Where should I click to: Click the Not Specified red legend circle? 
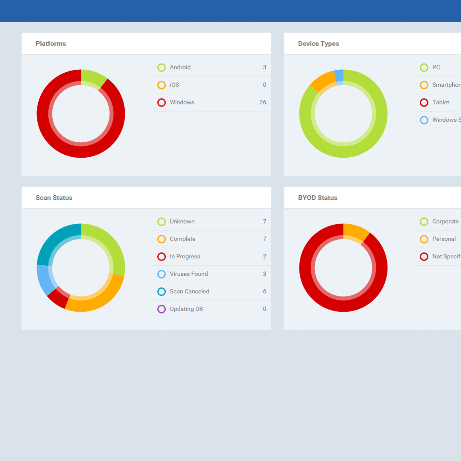coord(424,257)
